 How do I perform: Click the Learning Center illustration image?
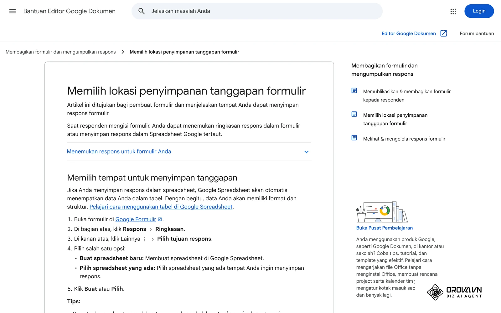click(x=382, y=212)
